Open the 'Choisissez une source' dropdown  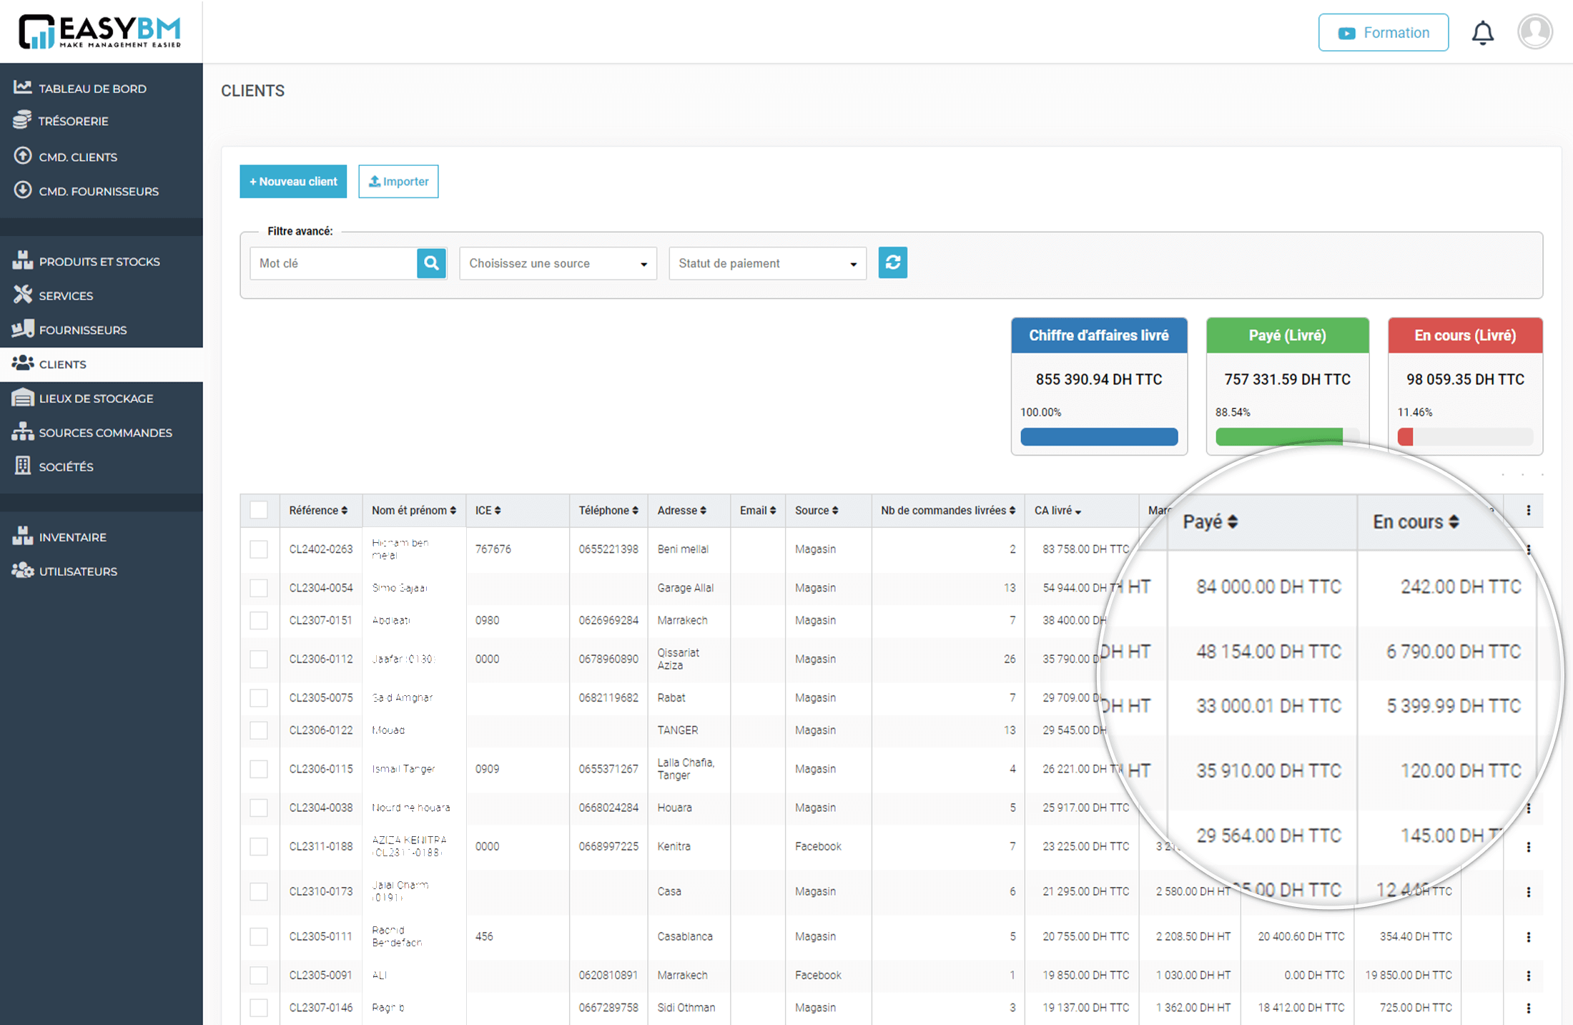tap(558, 263)
